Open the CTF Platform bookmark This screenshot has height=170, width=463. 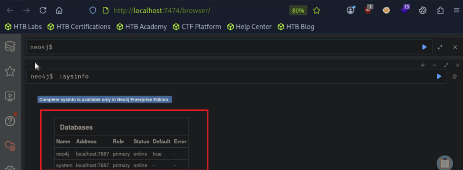(197, 27)
